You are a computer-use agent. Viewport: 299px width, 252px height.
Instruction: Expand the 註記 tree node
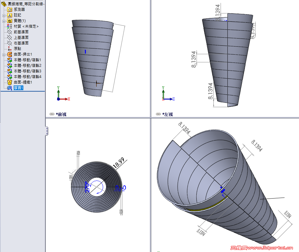coord(4,16)
